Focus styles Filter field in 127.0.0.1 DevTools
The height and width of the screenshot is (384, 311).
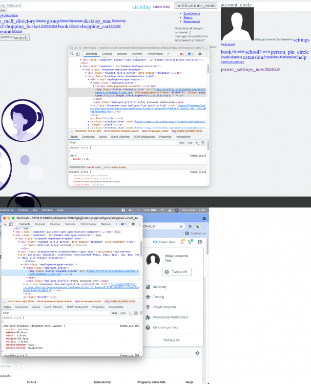pyautogui.click(x=56, y=313)
